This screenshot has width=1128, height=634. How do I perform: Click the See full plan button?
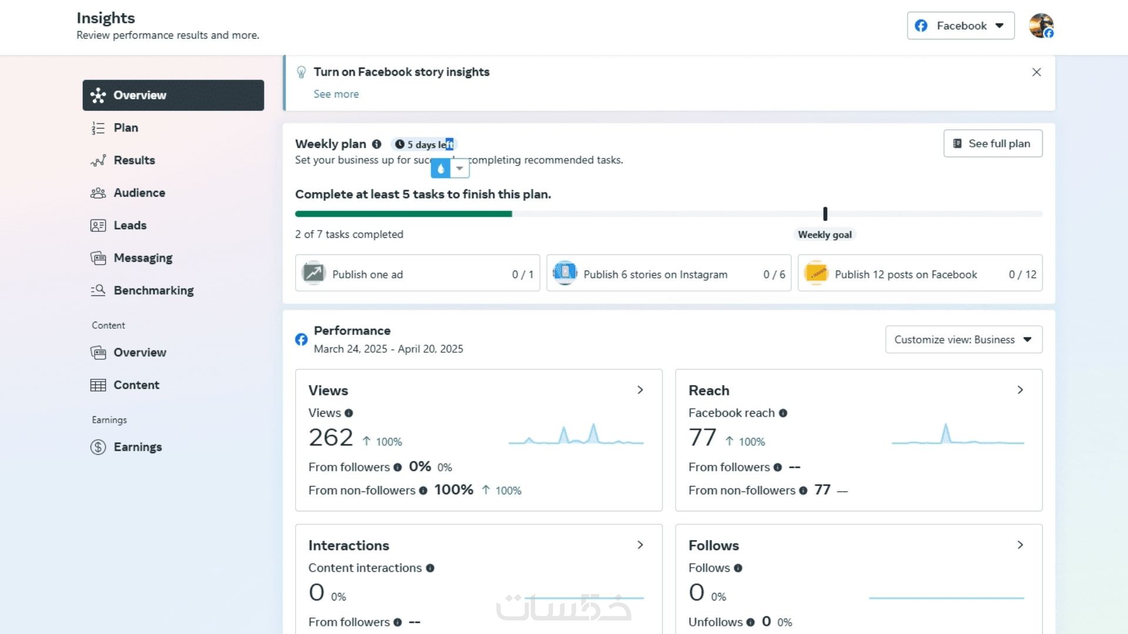pyautogui.click(x=993, y=144)
